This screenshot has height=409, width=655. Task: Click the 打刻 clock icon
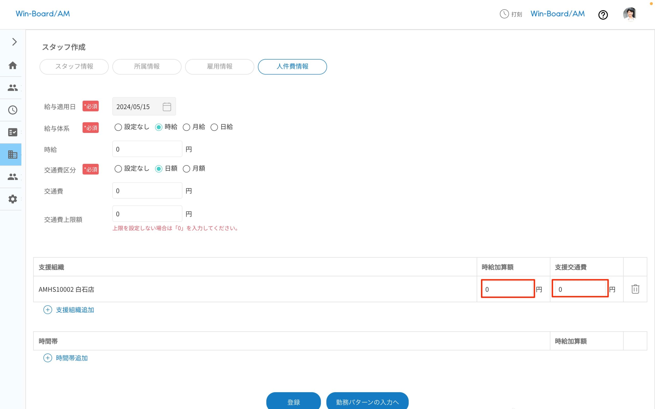pos(504,14)
